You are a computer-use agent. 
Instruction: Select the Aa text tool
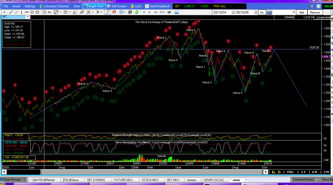click(49, 12)
